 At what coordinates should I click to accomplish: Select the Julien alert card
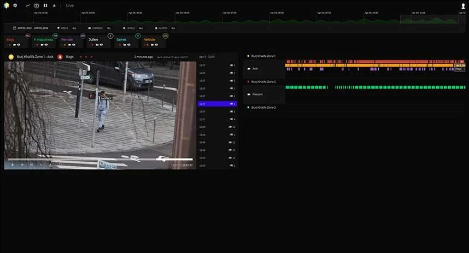(x=99, y=42)
